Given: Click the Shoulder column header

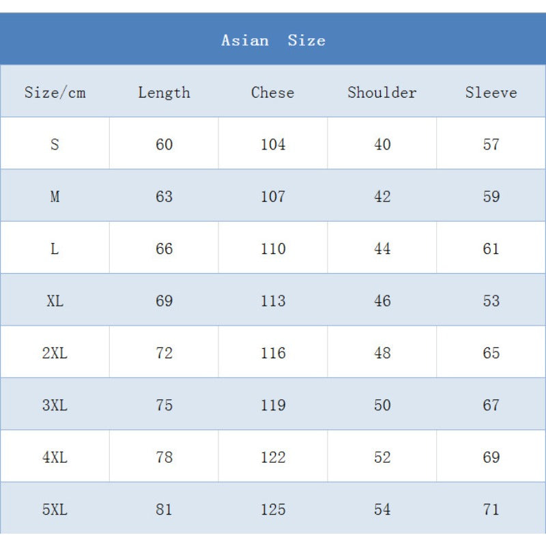Looking at the screenshot, I should tap(382, 92).
